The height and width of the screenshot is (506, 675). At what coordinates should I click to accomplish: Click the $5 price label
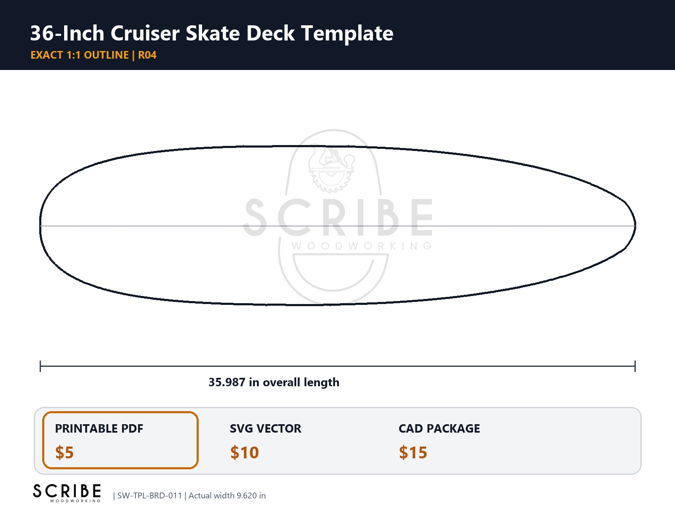(65, 452)
